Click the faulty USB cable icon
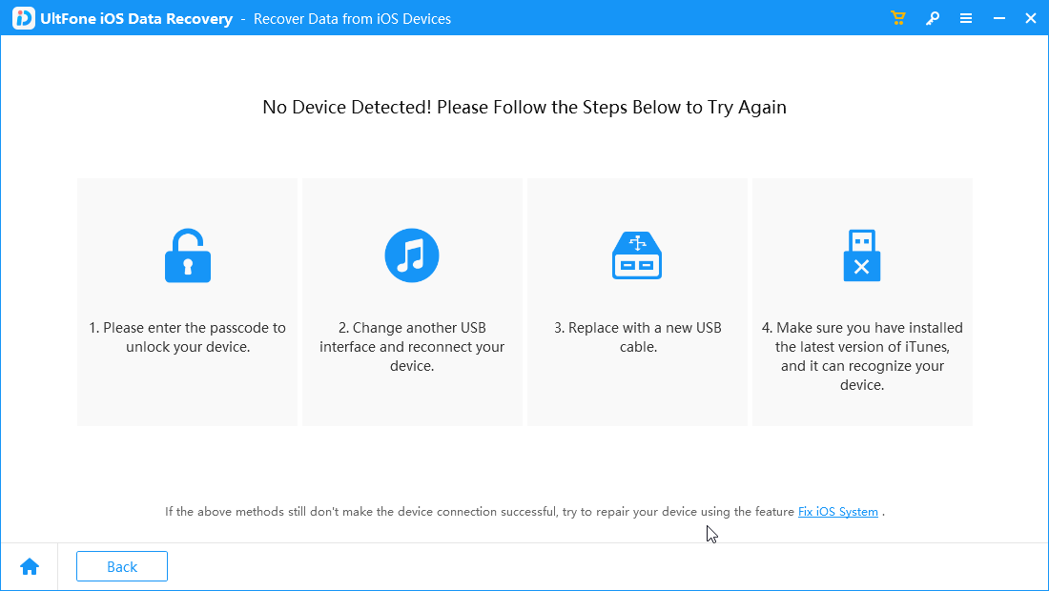The width and height of the screenshot is (1049, 591). pyautogui.click(x=861, y=255)
